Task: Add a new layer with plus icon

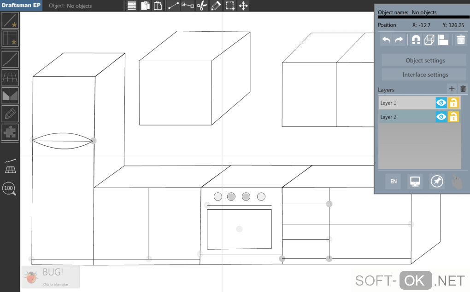Action: point(452,89)
